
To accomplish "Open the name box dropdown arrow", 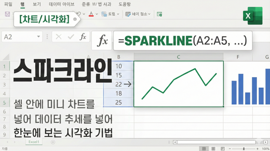I will click(x=39, y=36).
